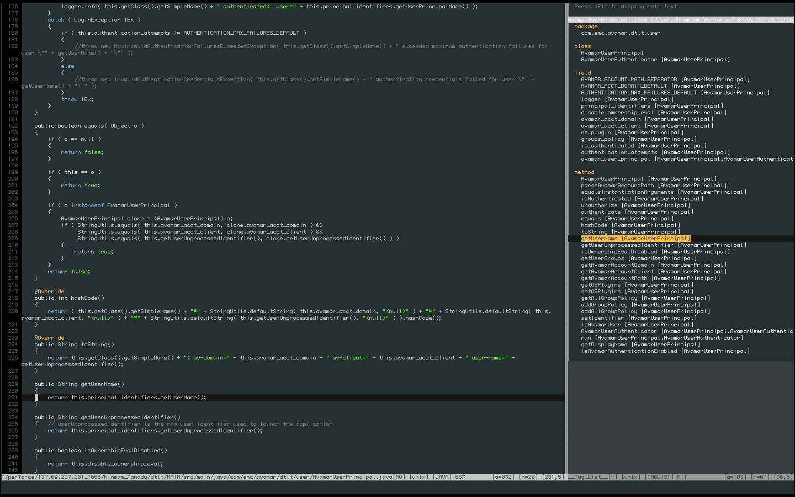
Task: Go to the AVAMAR_ACCOUNT_PATH_SEPARATOR field tag
Action: [x=665, y=80]
